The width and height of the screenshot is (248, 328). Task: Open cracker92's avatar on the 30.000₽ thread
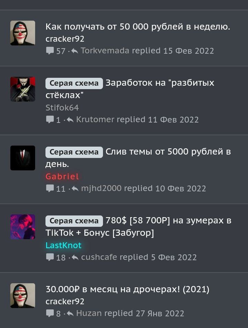tap(23, 296)
